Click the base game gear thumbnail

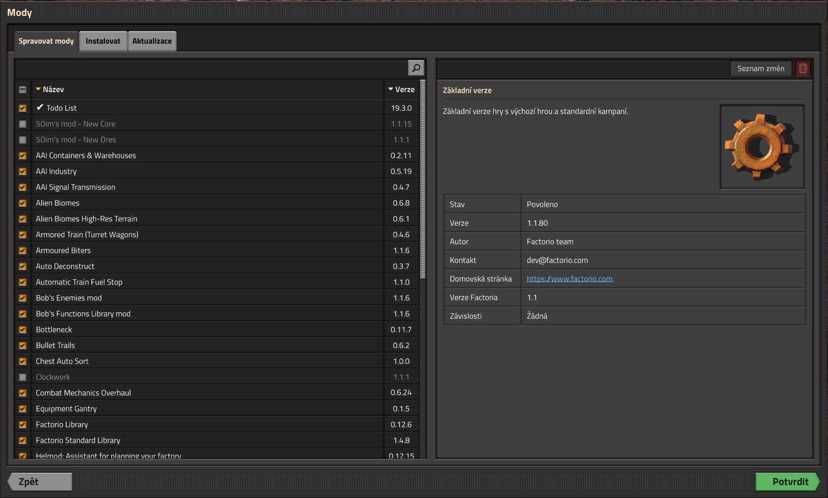(x=762, y=147)
